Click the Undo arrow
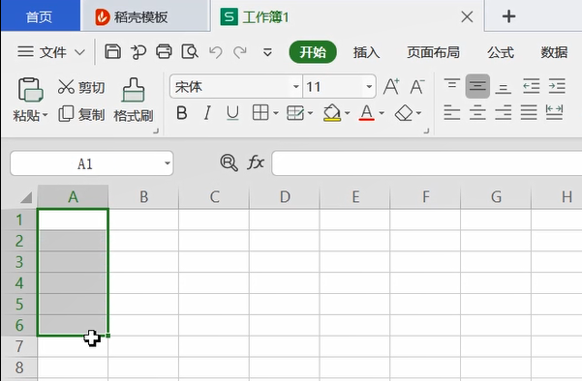 215,52
